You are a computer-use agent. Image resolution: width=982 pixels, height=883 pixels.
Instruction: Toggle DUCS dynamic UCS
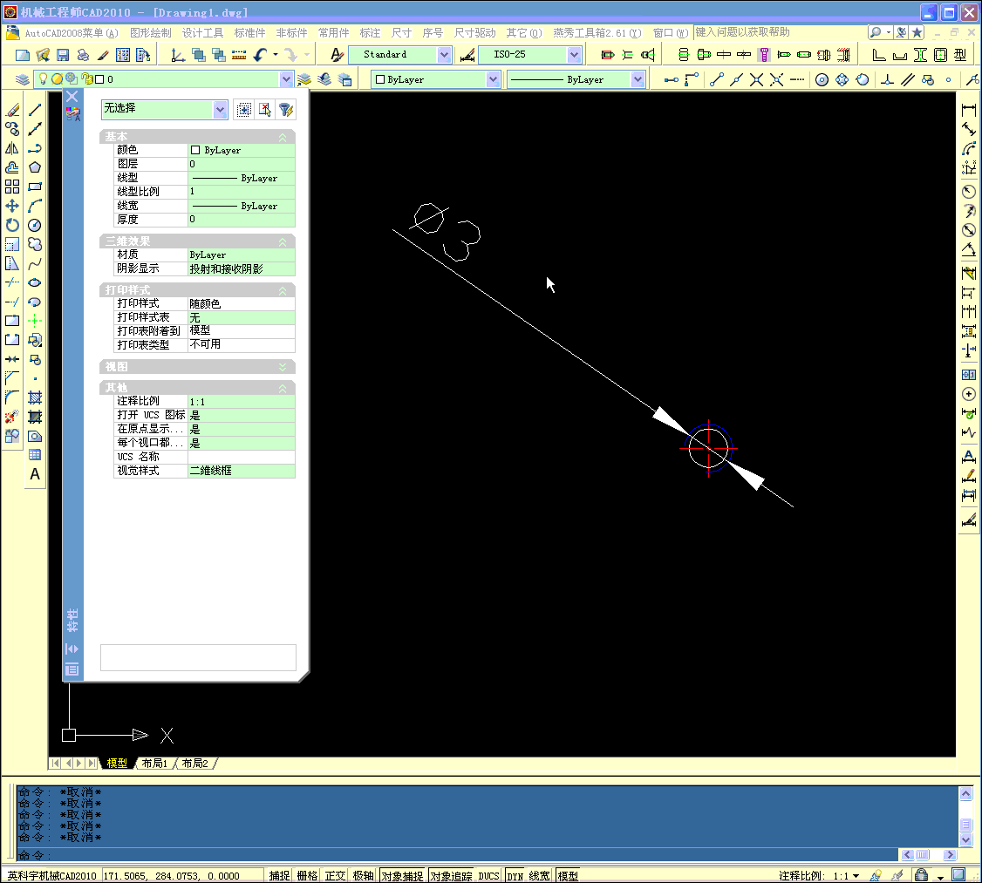[x=488, y=875]
